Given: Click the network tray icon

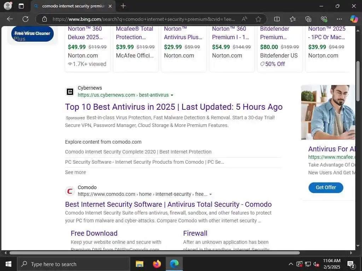Looking at the screenshot, I should [308, 264].
